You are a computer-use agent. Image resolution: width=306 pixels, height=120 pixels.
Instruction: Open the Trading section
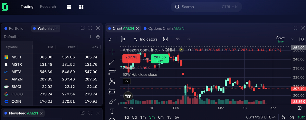(x=27, y=7)
